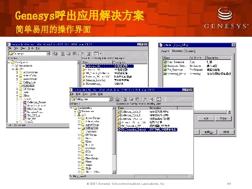
Task: Select Calling Lists folder in Campaigns window tree
Action: pyautogui.click(x=29, y=82)
